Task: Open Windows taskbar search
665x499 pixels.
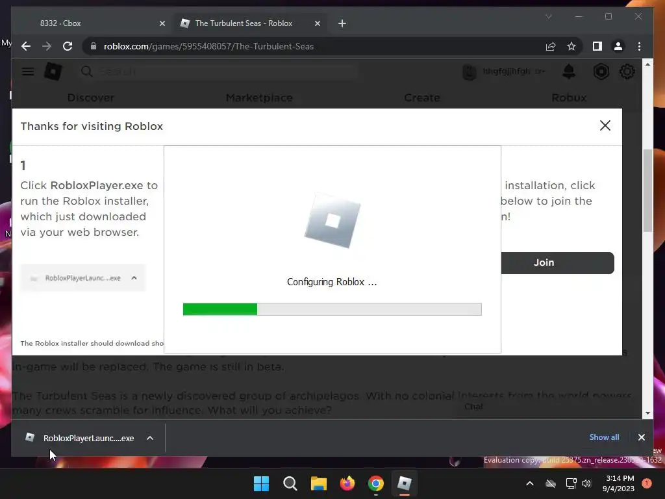Action: (290, 483)
